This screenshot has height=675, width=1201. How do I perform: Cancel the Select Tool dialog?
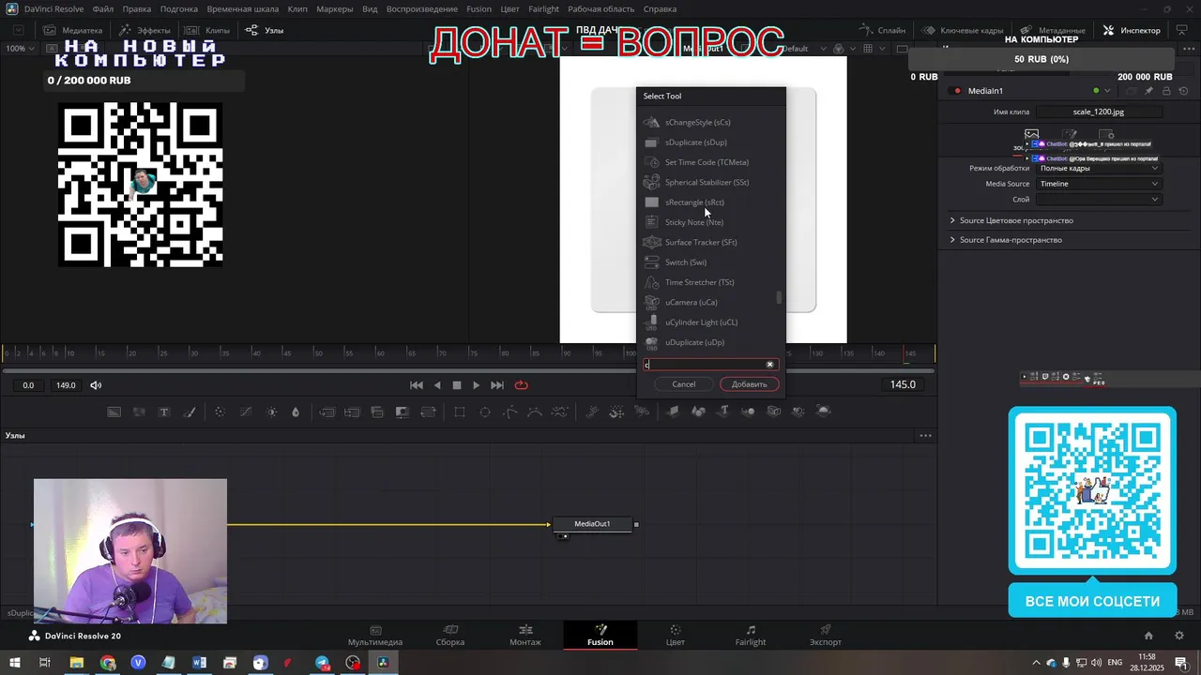tap(684, 384)
